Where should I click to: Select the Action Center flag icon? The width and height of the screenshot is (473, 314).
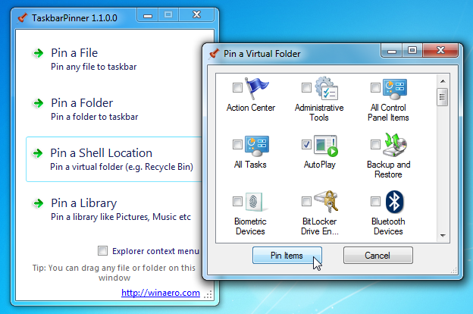(x=256, y=88)
